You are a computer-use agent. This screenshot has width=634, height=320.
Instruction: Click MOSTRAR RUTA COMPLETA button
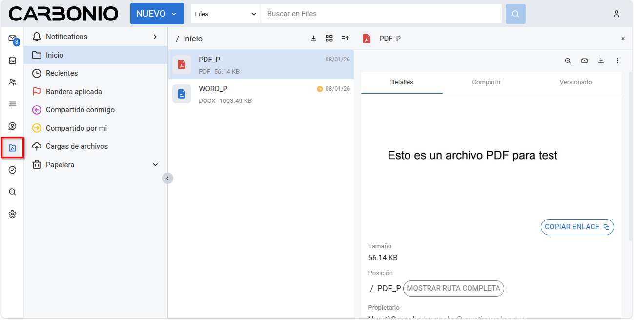453,288
